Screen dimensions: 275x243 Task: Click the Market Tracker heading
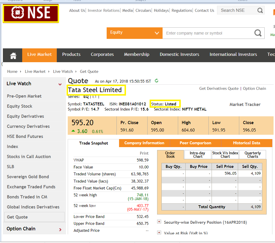coord(245,105)
